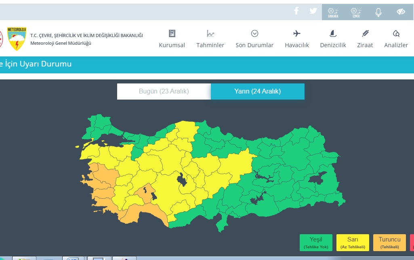This screenshot has width=414, height=260.
Task: Select the Yarın (24 Aralık) tab
Action: (257, 92)
